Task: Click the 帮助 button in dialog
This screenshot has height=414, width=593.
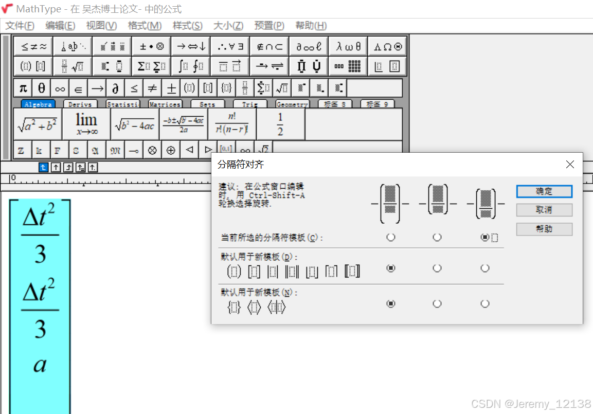Action: [x=544, y=229]
